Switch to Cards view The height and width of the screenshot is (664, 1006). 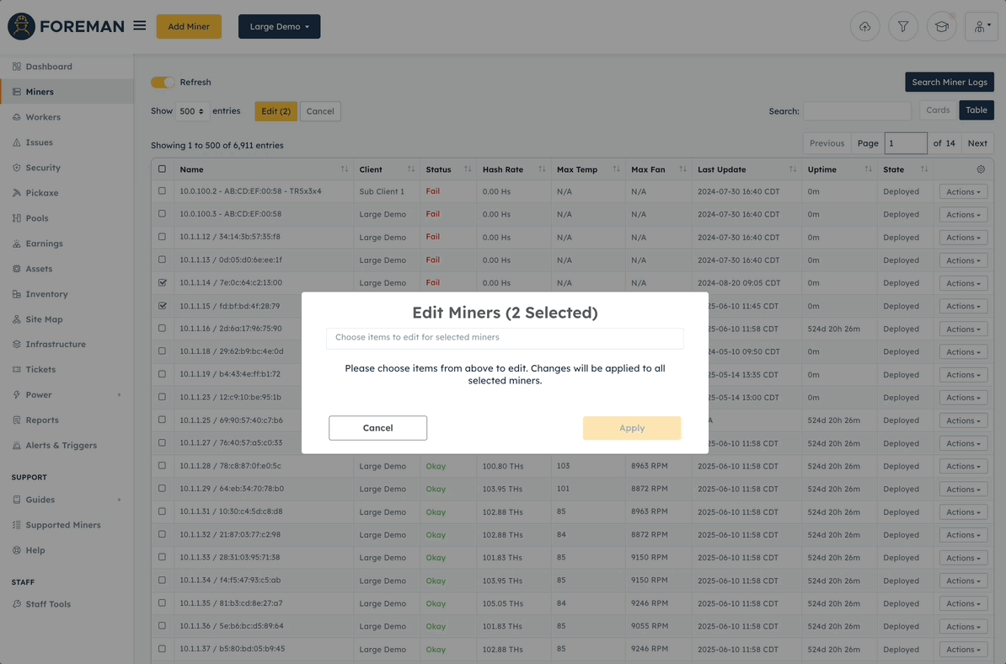click(938, 110)
